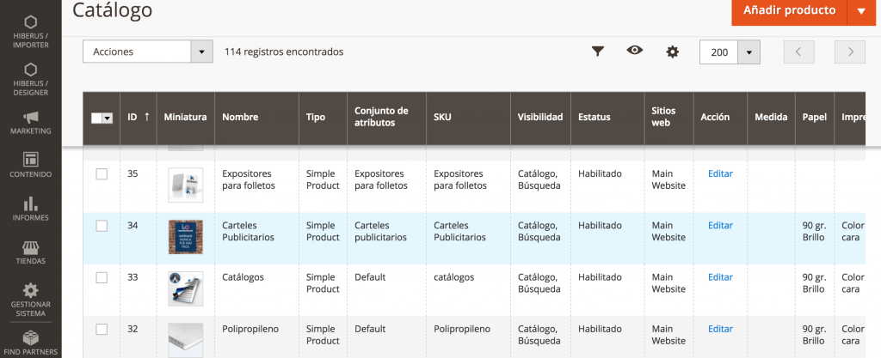
Task: Check the box for product ID 35
Action: (102, 174)
